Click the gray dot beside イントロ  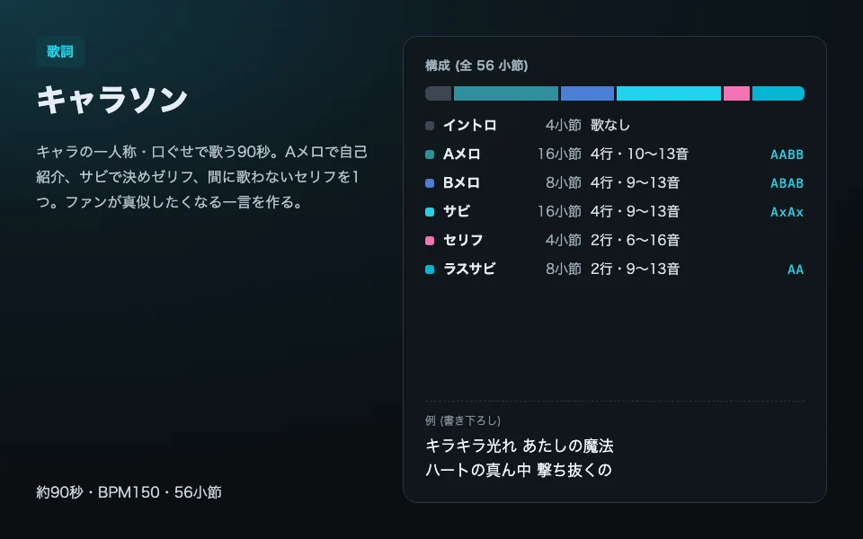tap(430, 126)
